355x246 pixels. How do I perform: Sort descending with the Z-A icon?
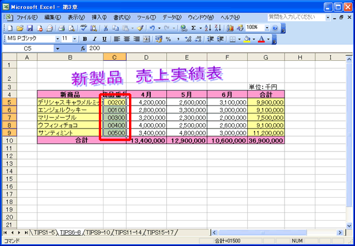point(218,28)
